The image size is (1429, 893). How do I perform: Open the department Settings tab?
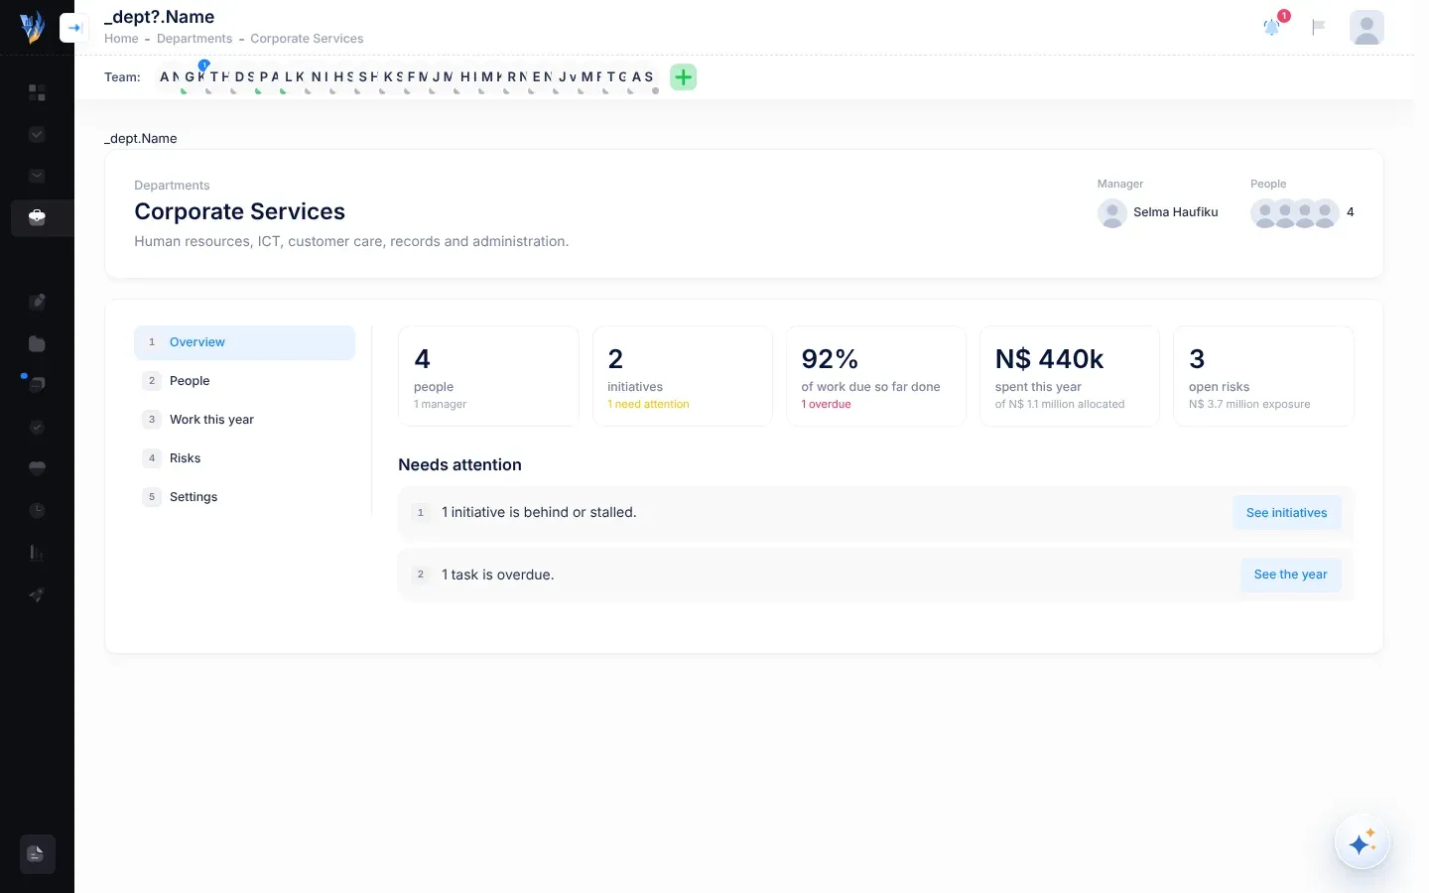point(244,497)
